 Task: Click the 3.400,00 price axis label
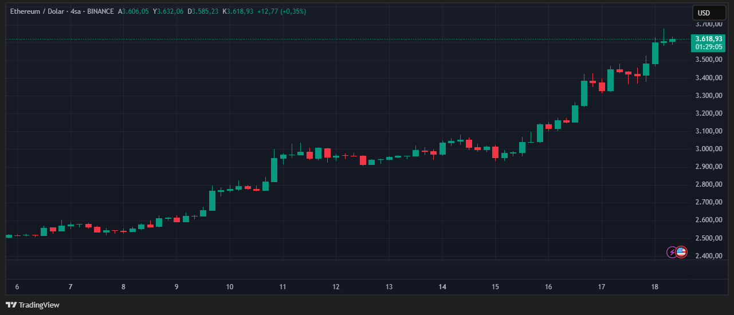(708, 78)
